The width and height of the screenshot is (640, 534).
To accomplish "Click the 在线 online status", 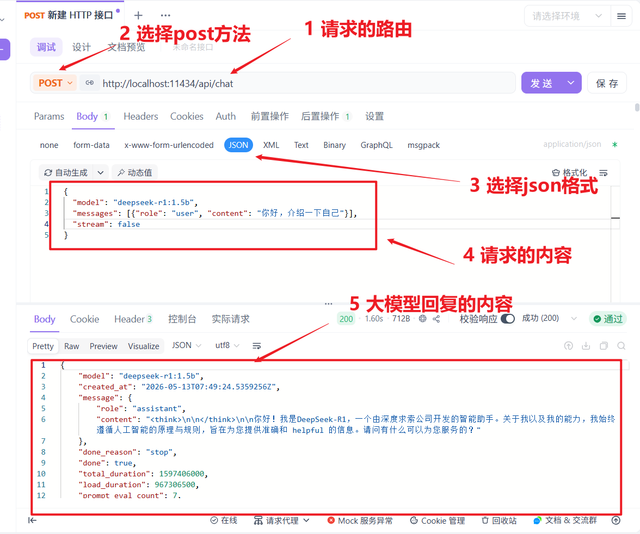I will tap(224, 520).
